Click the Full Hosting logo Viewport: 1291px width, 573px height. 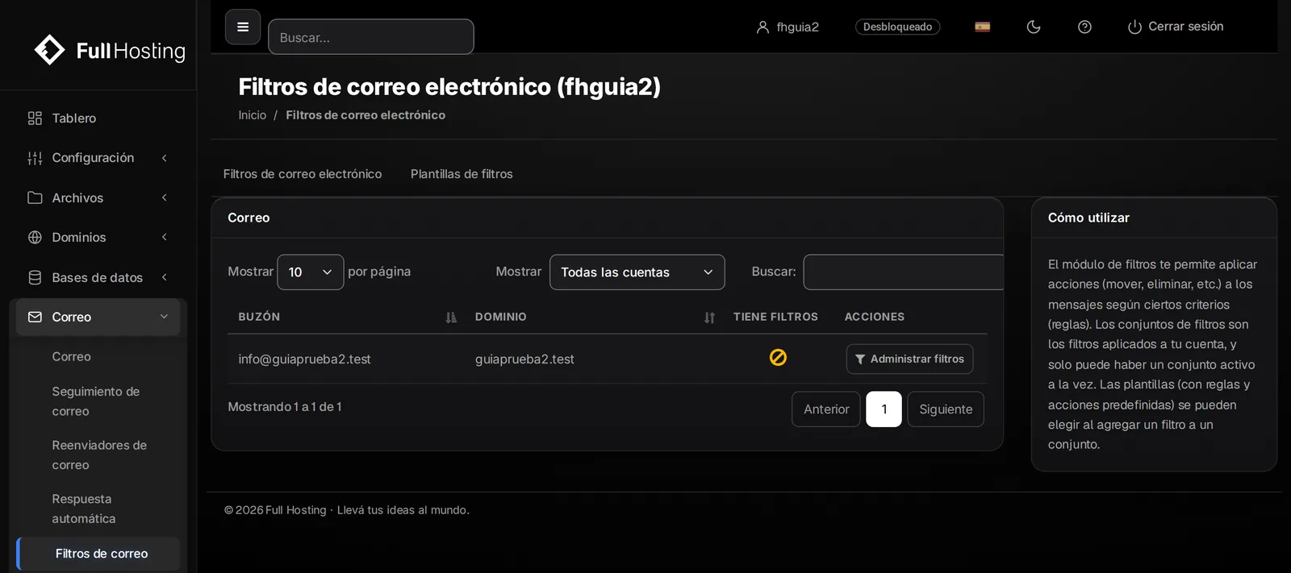(110, 50)
